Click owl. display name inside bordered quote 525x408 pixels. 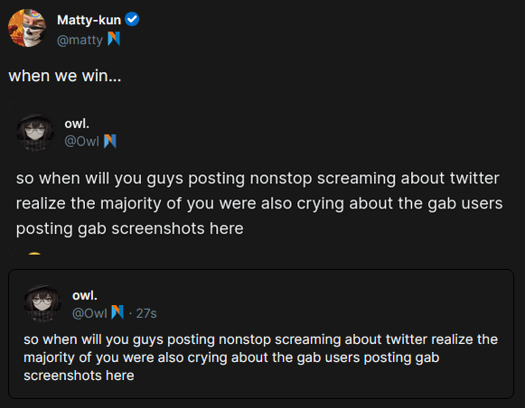coord(85,296)
